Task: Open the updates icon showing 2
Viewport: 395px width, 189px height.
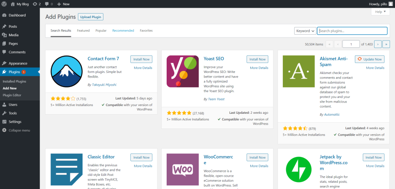Action: tap(37, 4)
